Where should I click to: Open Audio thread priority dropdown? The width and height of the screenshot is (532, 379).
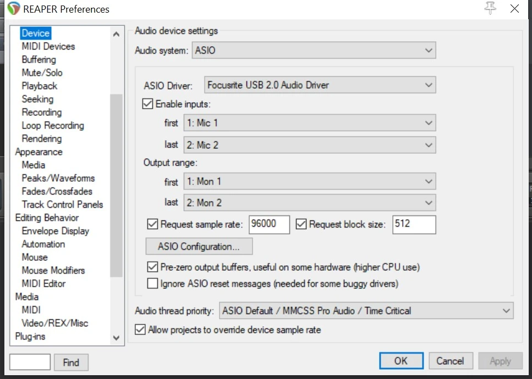point(366,311)
